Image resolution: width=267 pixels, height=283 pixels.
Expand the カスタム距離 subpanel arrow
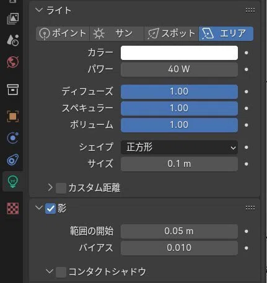50,188
